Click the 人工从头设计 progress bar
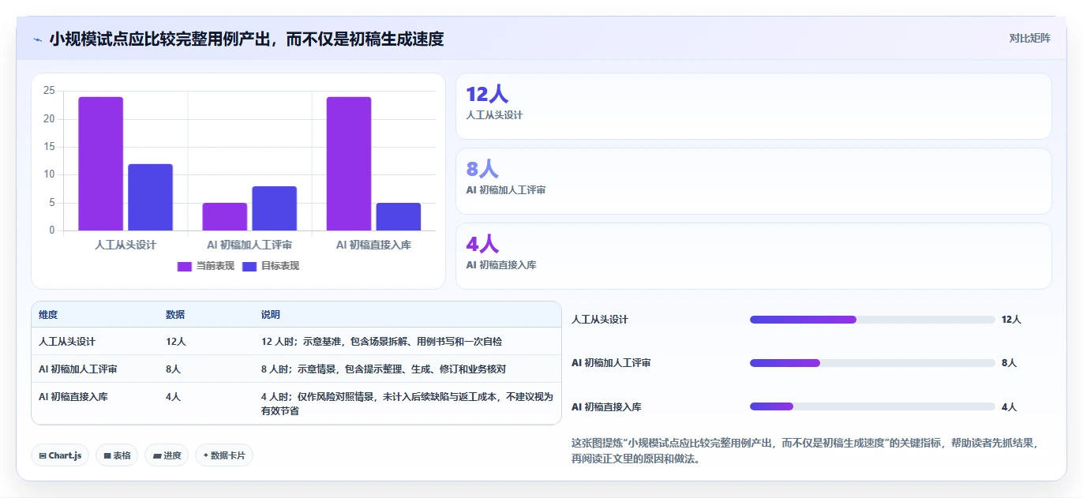 [x=872, y=320]
